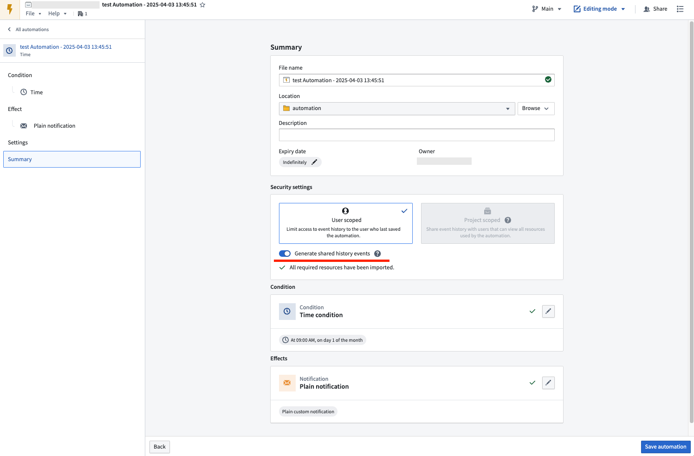Viewport: 694px width, 456px height.
Task: Click the back arrow beside All automations
Action: 8,29
